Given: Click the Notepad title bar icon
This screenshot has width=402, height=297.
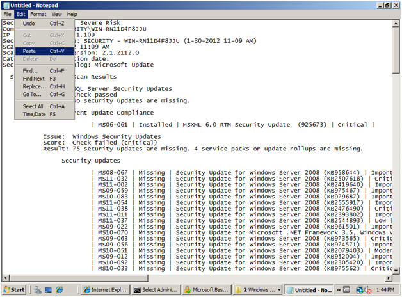Looking at the screenshot, I should [6, 5].
